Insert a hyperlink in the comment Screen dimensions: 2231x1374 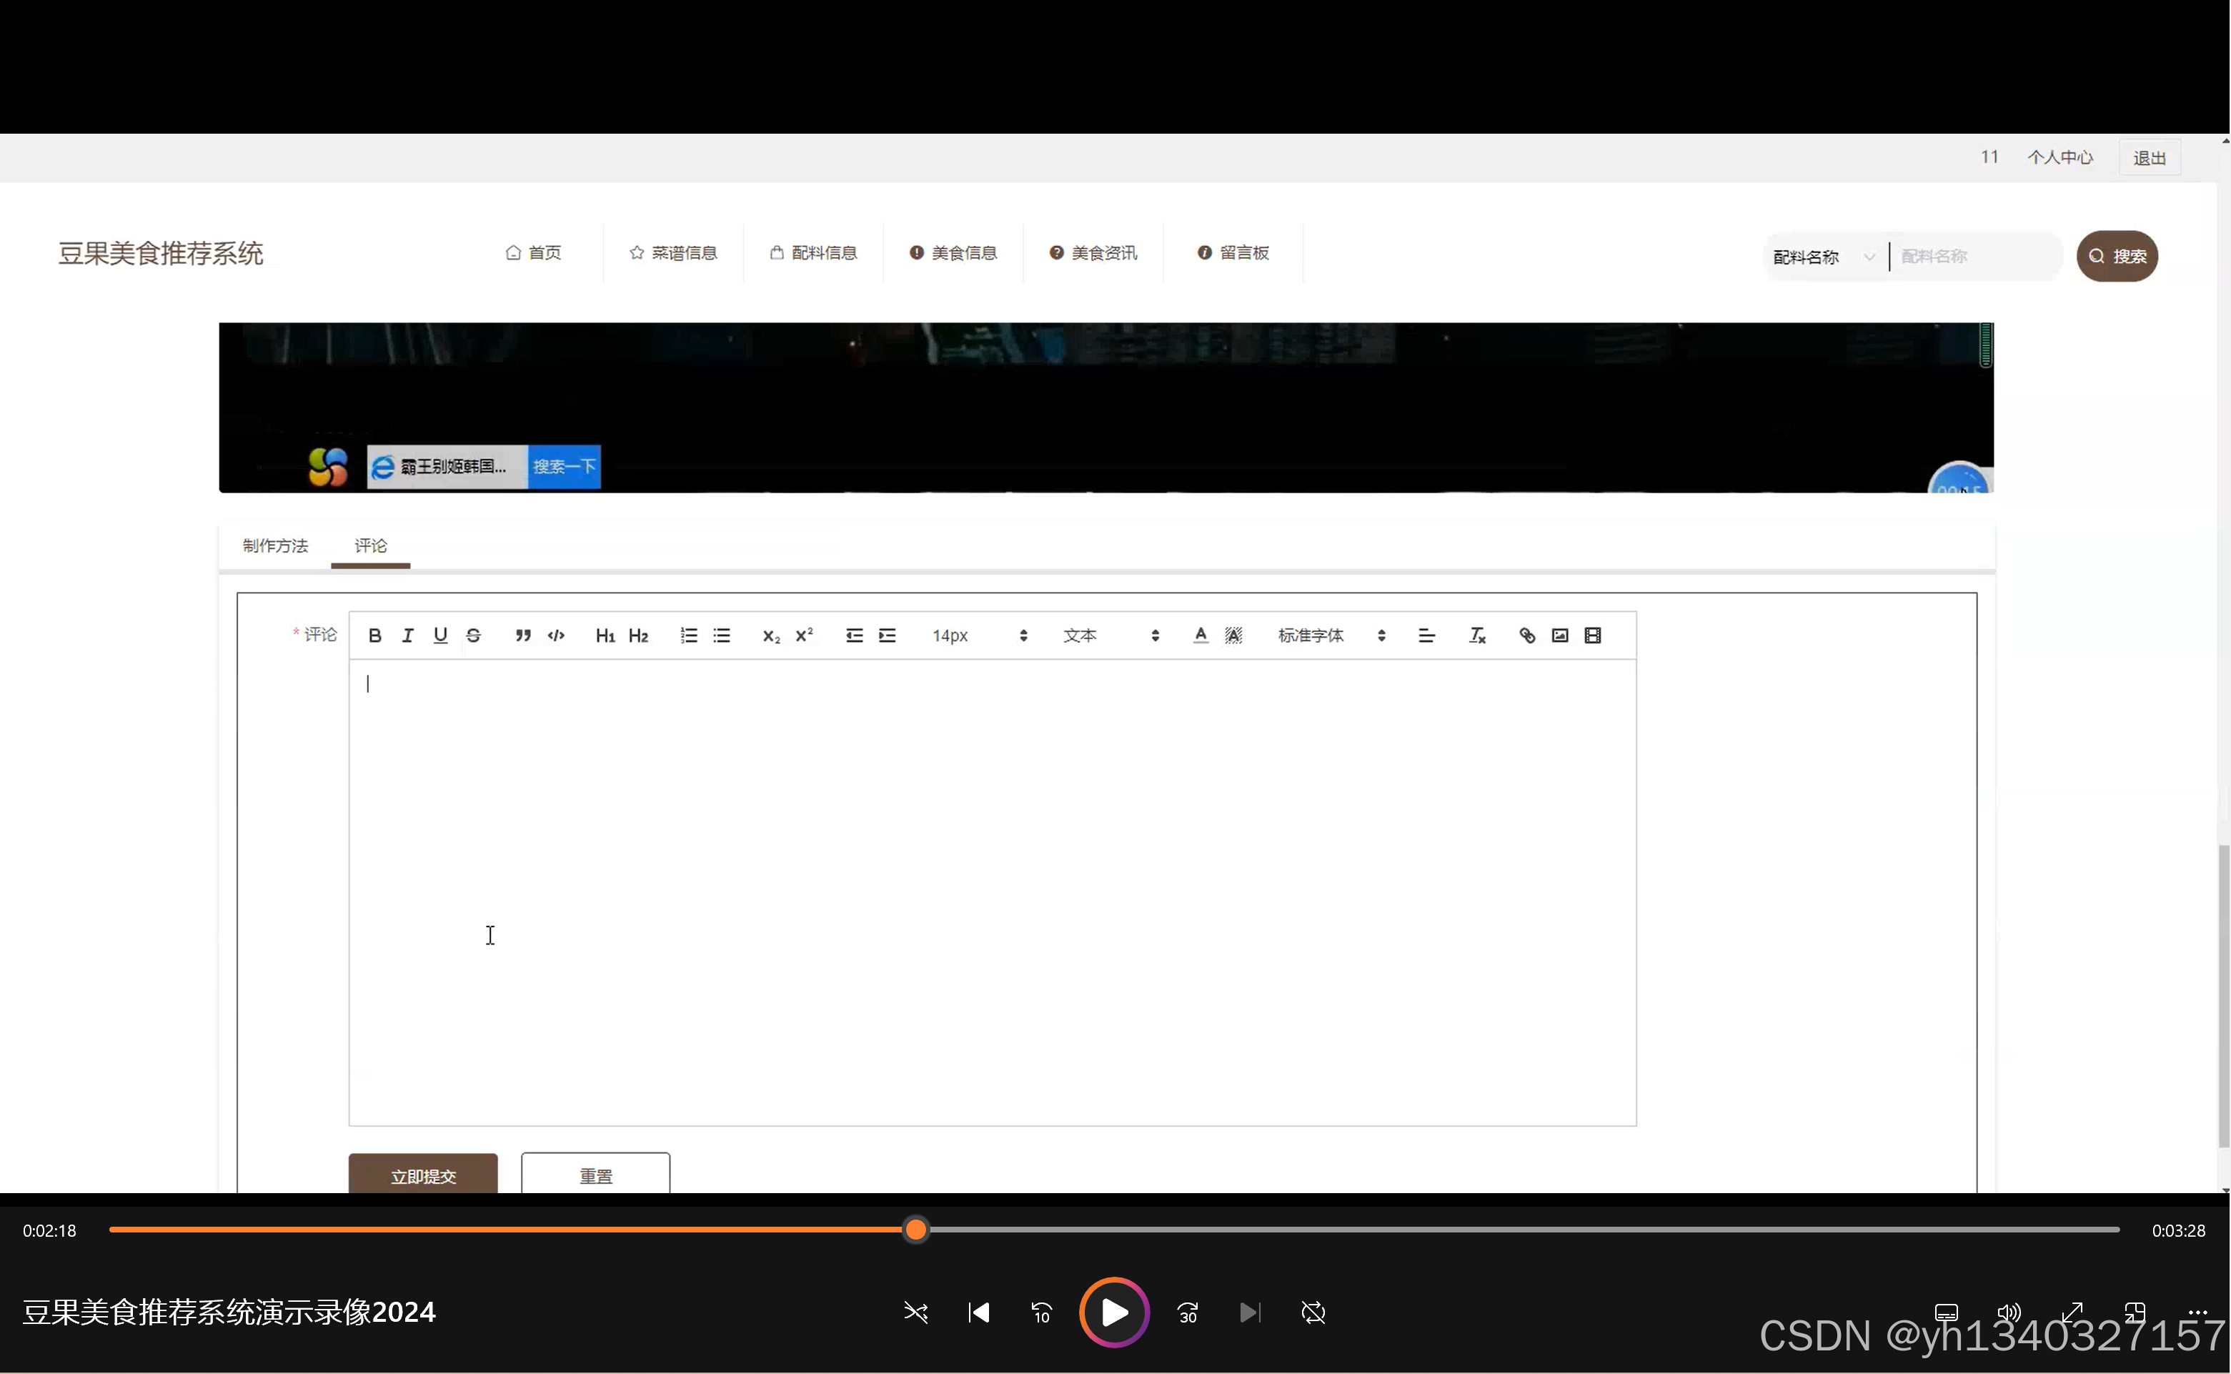click(x=1527, y=636)
